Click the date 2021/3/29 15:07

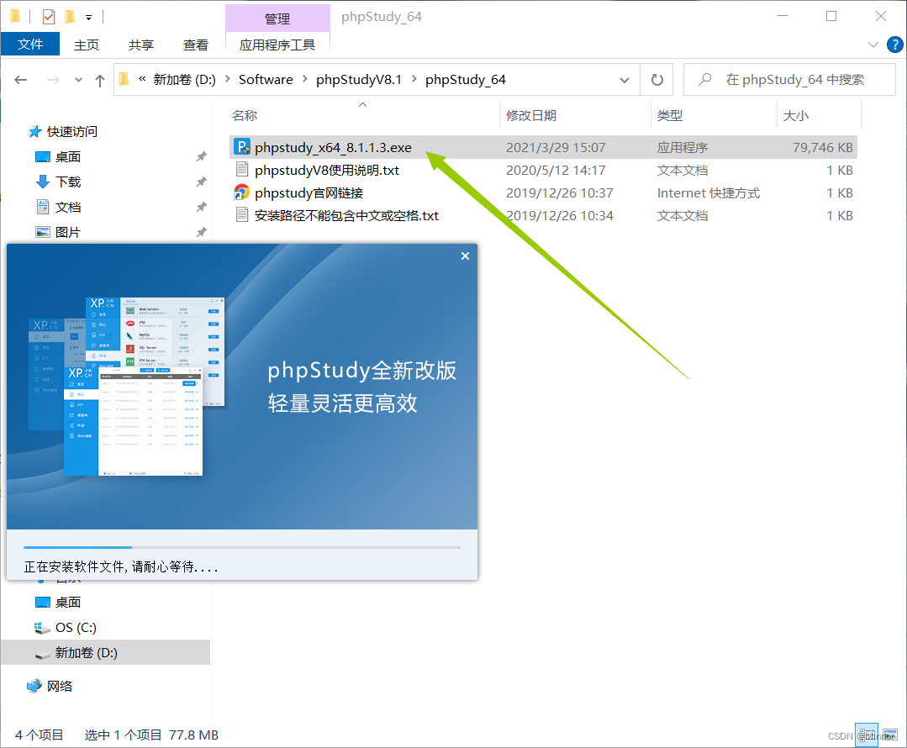556,148
